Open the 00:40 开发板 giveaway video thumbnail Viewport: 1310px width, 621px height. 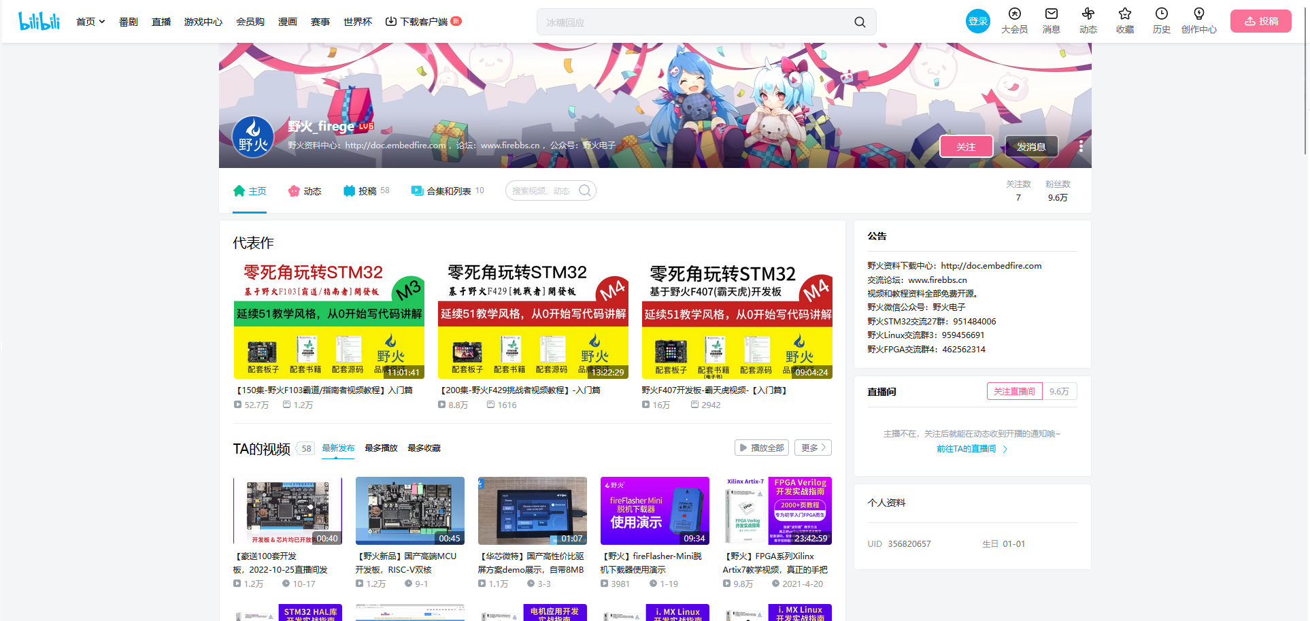(288, 511)
